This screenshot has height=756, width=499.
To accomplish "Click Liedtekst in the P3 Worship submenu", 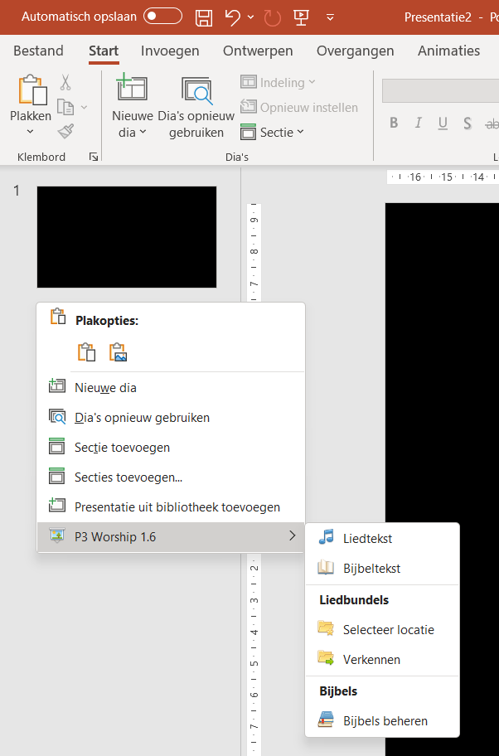I will click(367, 538).
